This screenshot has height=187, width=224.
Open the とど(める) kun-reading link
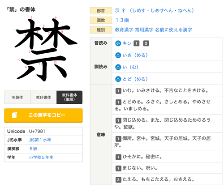click(135, 79)
